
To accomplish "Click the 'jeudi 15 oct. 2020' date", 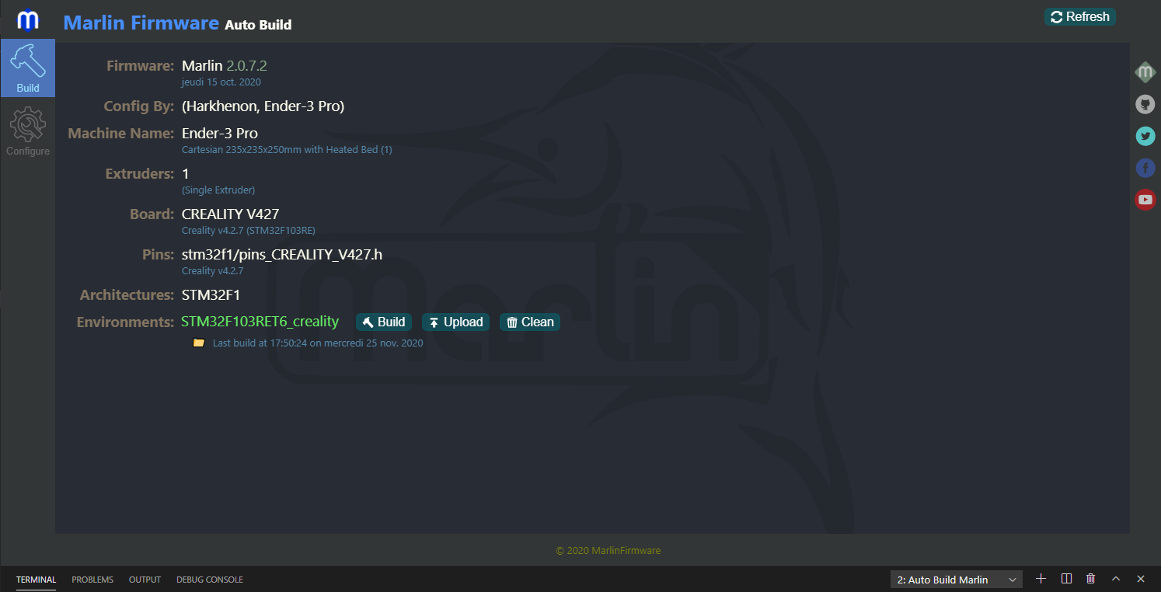I will [x=221, y=82].
